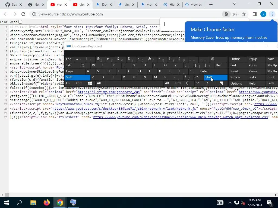
Task: Toggle the Fn key on the On-Screen Keyboard
Action: coord(69,83)
